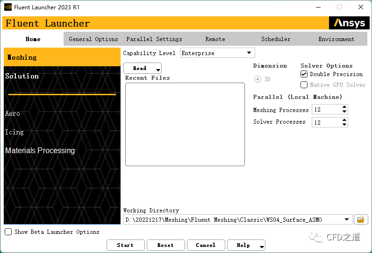Expand the Read button dropdown arrow

[x=158, y=70]
